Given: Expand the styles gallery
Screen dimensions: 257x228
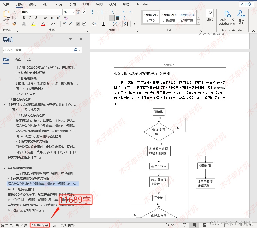Looking at the screenshot, I should click(198, 22).
